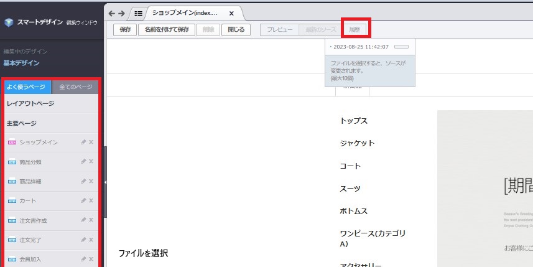Open the 会員加入 page in the list
533x267 pixels.
[30, 260]
